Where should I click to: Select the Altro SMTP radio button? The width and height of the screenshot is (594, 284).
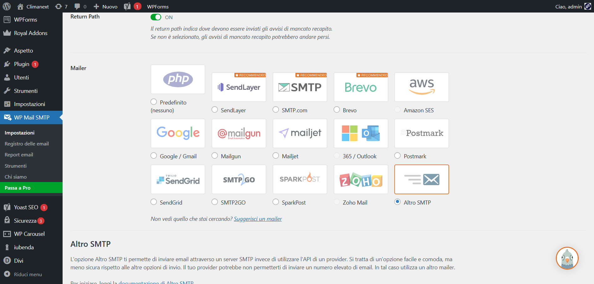coord(397,202)
